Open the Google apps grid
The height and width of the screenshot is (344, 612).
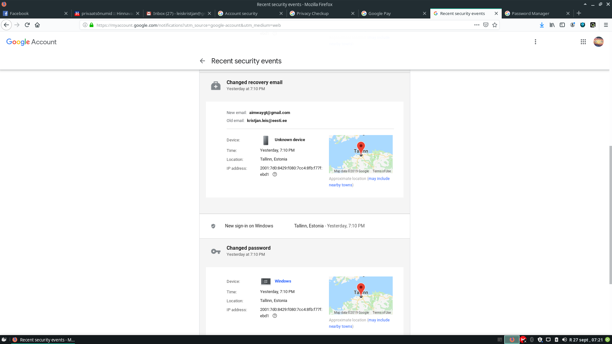(x=583, y=42)
